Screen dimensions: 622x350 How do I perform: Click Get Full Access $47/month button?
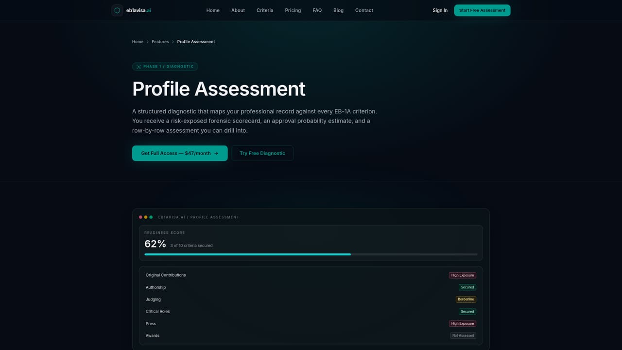tap(180, 153)
